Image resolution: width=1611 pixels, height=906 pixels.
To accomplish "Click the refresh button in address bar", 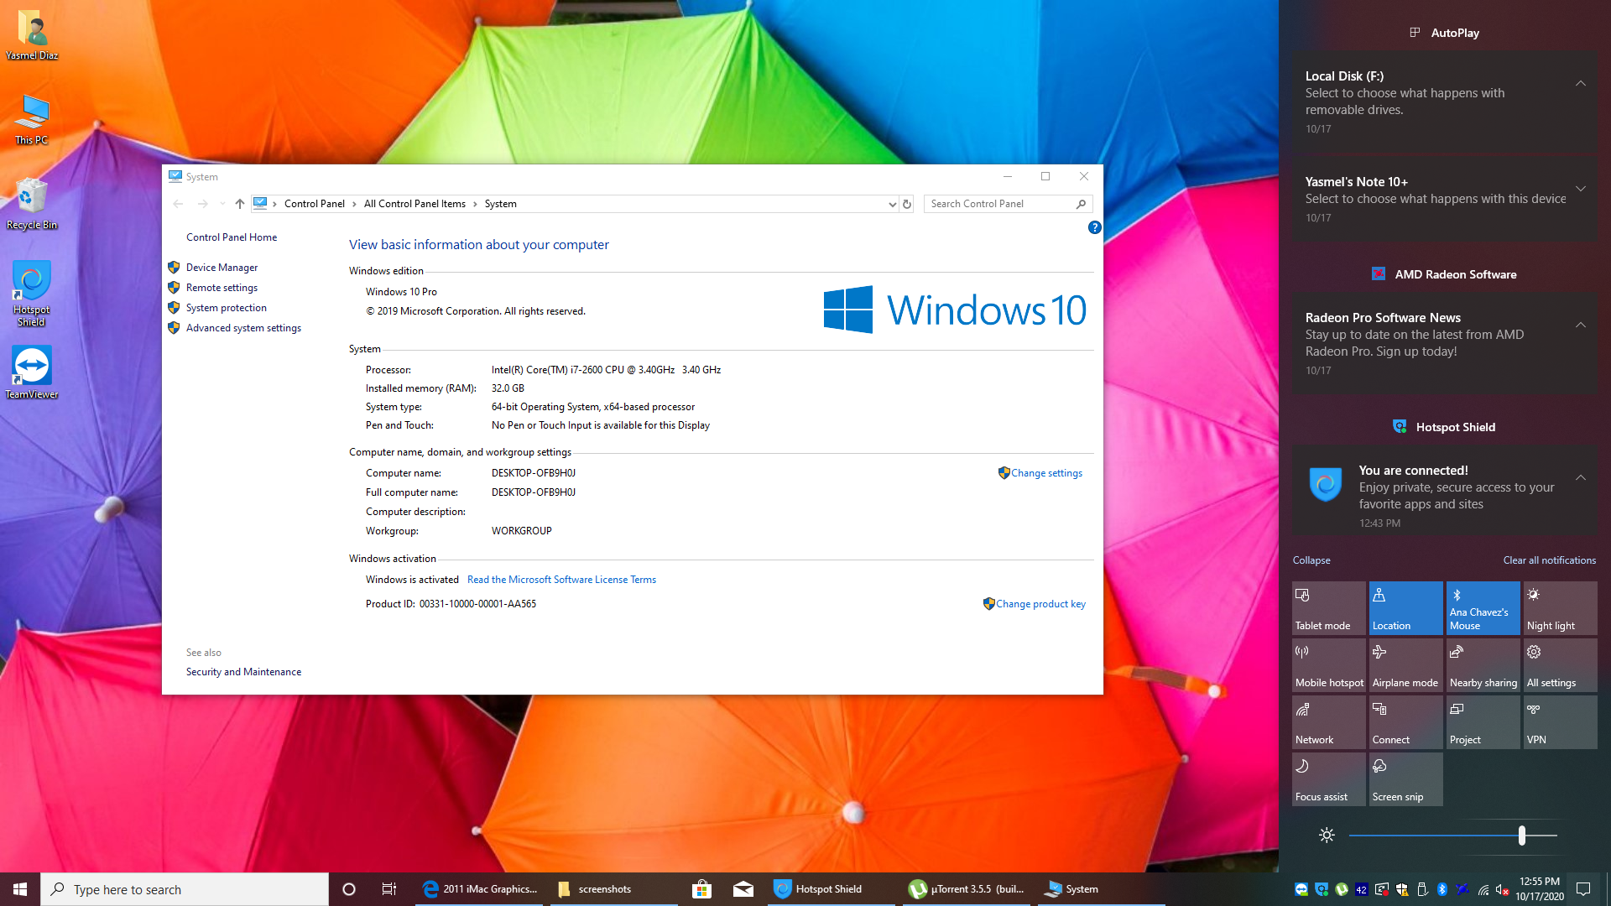I will [907, 204].
